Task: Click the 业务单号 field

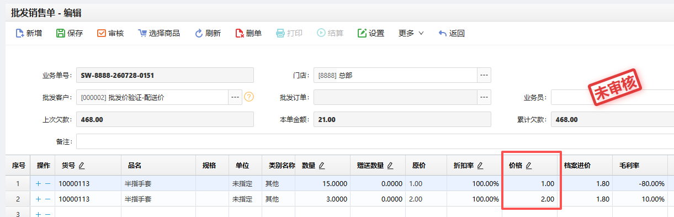Action: pyautogui.click(x=165, y=75)
